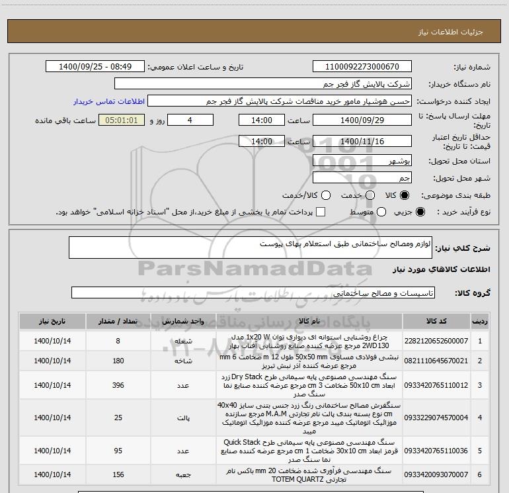The height and width of the screenshot is (493, 509).
Task: Select the کالا category radio button
Action: coord(405,195)
